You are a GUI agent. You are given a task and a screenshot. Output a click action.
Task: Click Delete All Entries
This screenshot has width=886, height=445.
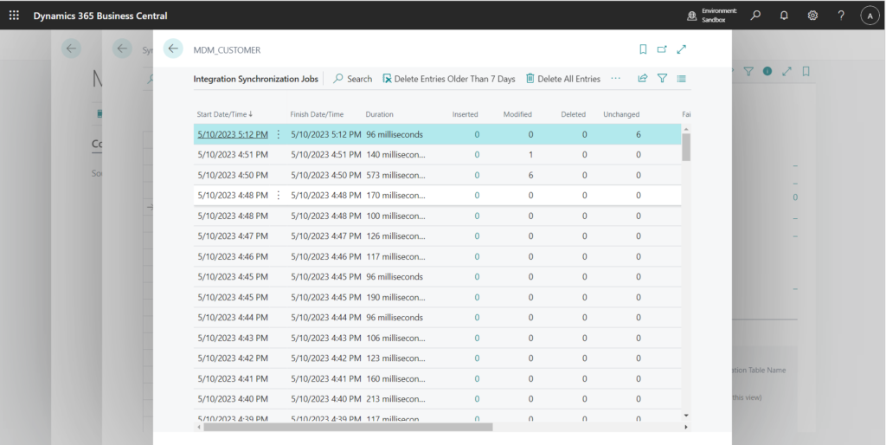click(562, 79)
